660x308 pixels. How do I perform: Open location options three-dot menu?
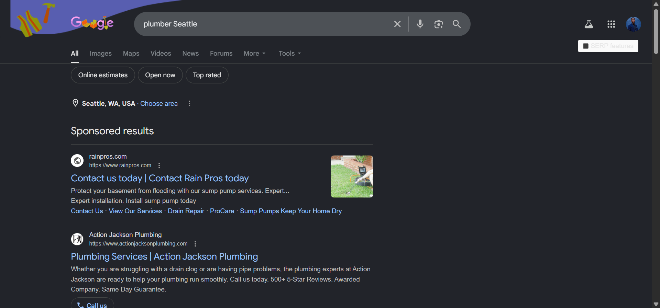pyautogui.click(x=189, y=103)
